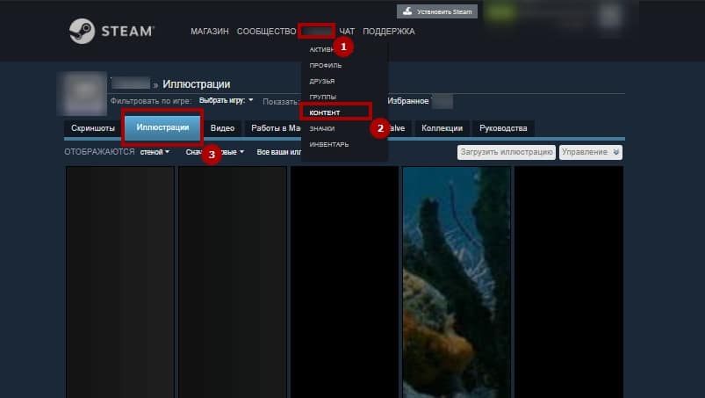Viewport: 705px width, 398px height.
Task: Switch to the Коллекции tab
Action: [x=442, y=128]
